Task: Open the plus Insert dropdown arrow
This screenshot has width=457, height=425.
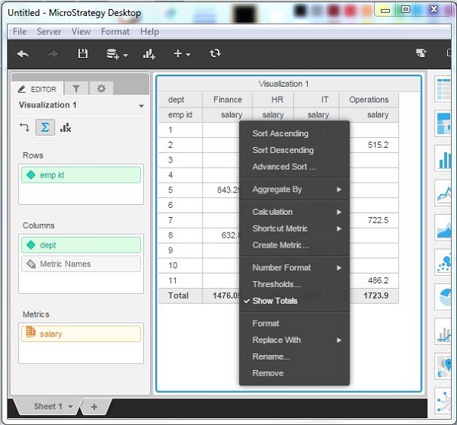Action: pos(188,55)
